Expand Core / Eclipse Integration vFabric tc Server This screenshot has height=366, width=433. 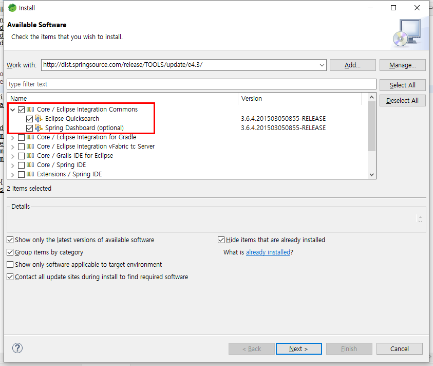pos(13,147)
